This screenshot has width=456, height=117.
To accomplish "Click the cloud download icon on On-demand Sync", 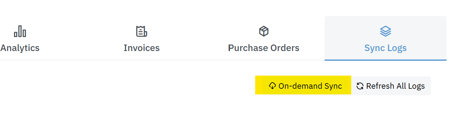I will (x=272, y=86).
